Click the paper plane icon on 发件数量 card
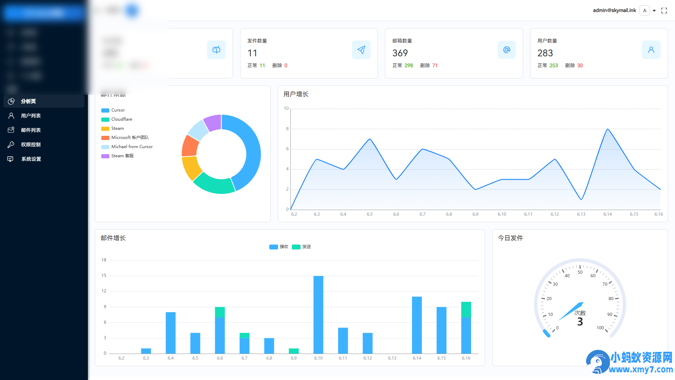 (361, 50)
